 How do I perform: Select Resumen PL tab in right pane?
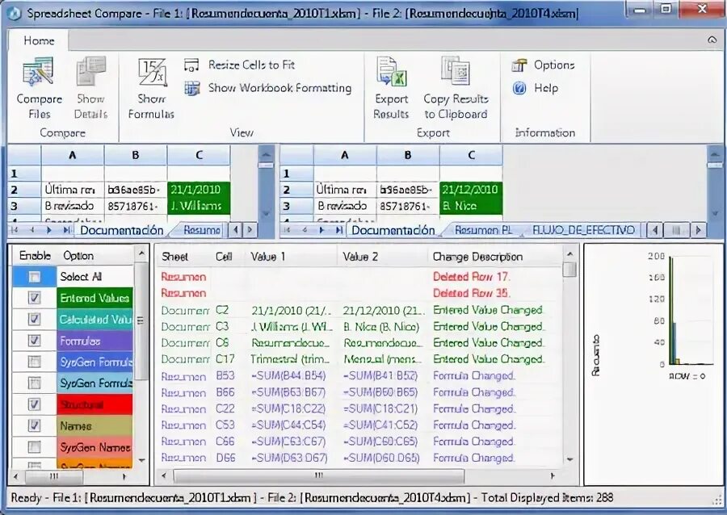[x=484, y=230]
